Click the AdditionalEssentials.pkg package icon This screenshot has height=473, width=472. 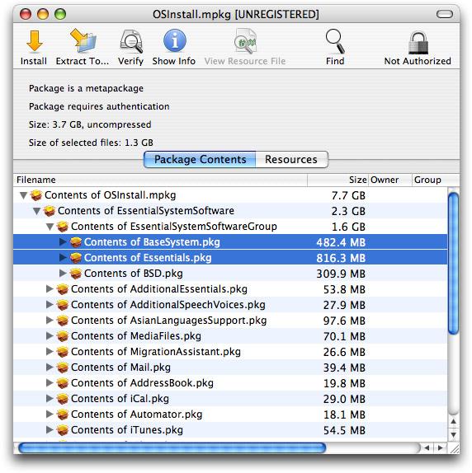tap(63, 289)
